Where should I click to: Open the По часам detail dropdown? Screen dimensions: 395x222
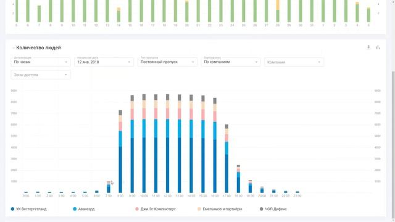41,62
